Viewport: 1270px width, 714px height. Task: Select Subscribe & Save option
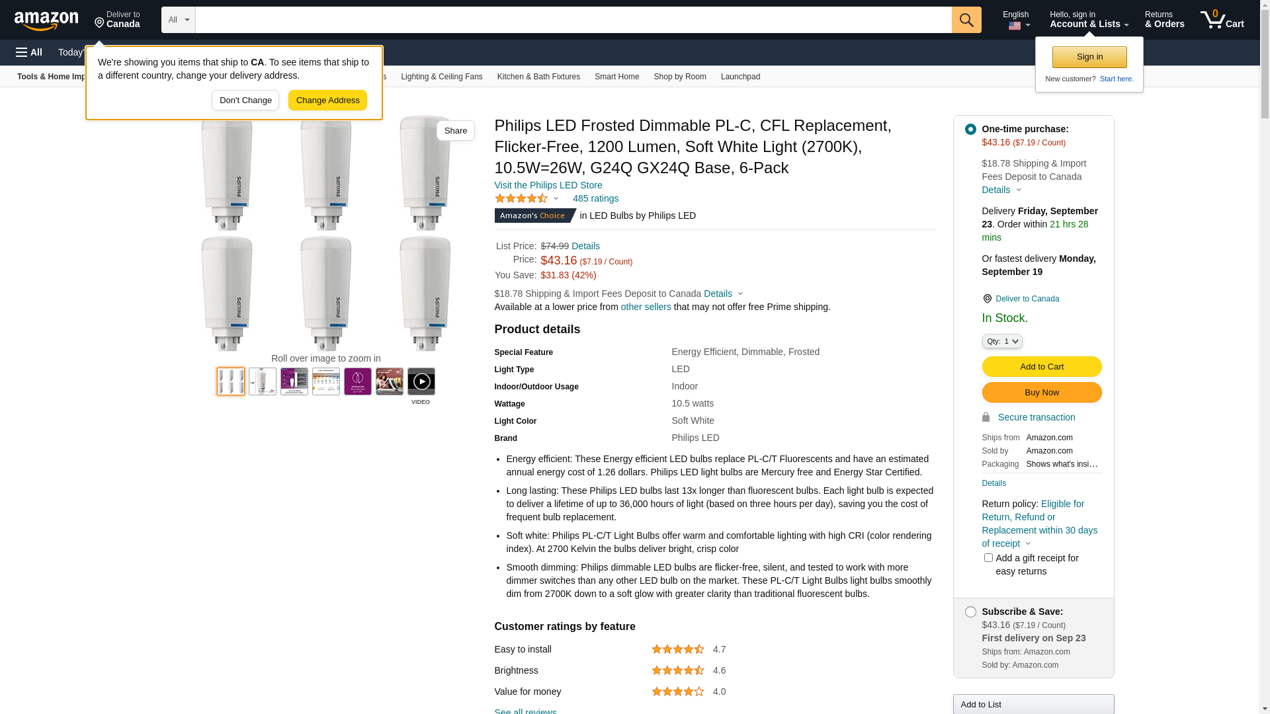[970, 612]
